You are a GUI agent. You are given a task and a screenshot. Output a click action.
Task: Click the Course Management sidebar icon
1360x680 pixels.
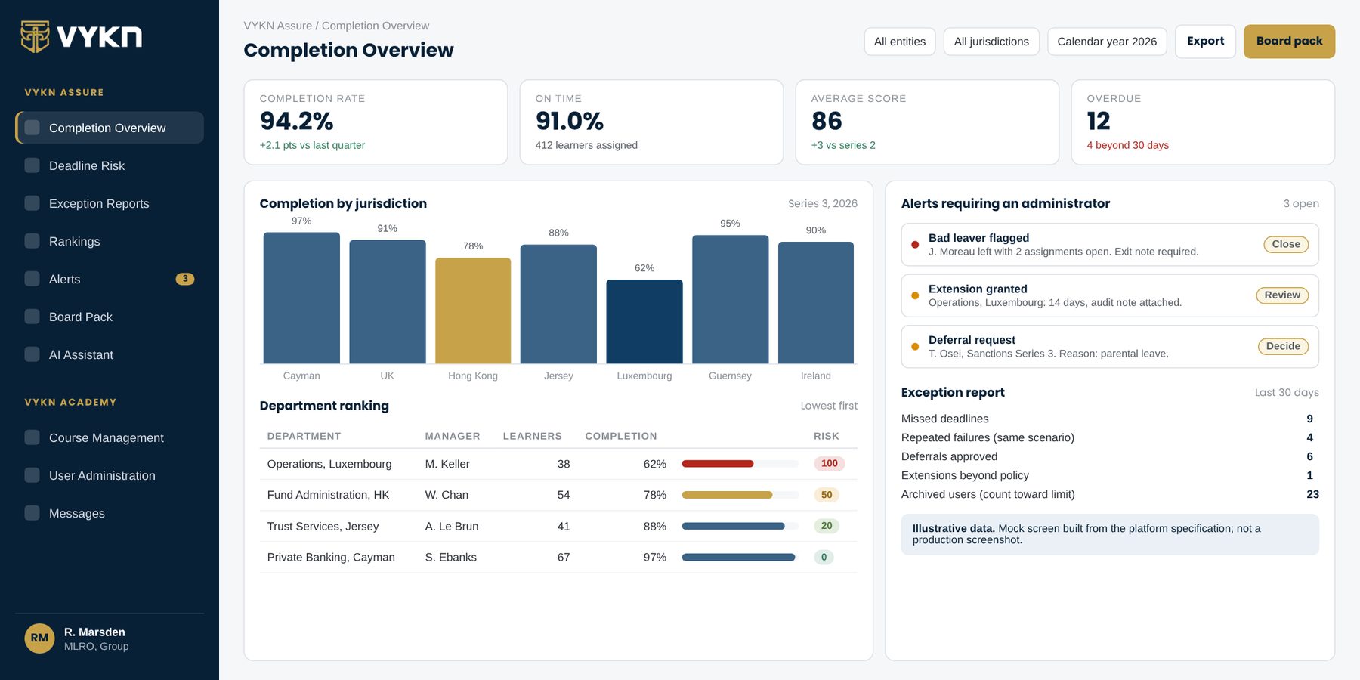[32, 437]
